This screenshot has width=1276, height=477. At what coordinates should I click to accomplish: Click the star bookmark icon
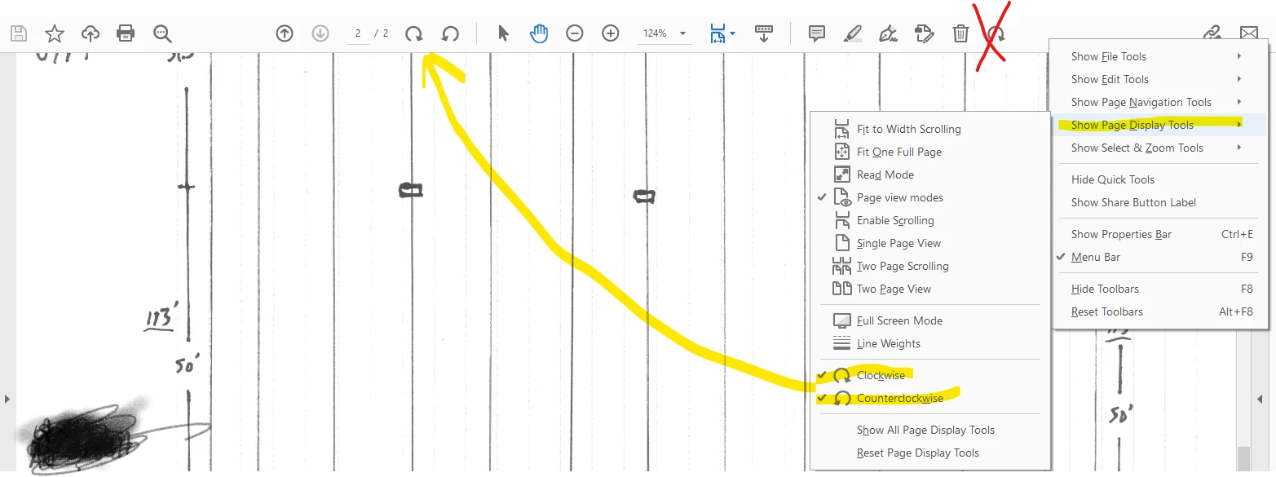[55, 33]
